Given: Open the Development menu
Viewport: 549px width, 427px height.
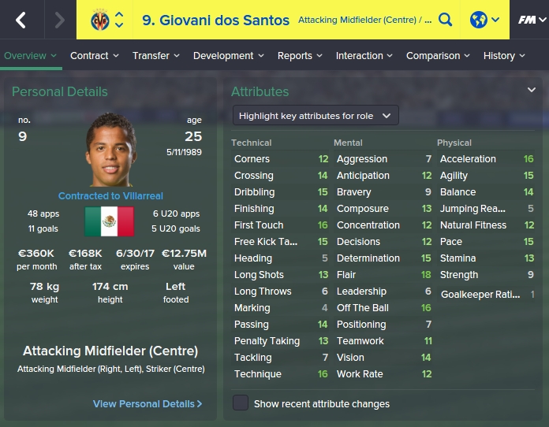Looking at the screenshot, I should [228, 56].
